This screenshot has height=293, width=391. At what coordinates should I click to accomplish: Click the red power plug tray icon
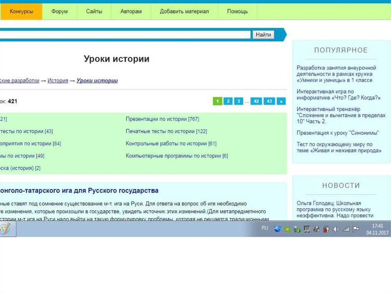326,229
